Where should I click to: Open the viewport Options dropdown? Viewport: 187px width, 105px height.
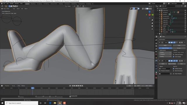tap(151, 6)
